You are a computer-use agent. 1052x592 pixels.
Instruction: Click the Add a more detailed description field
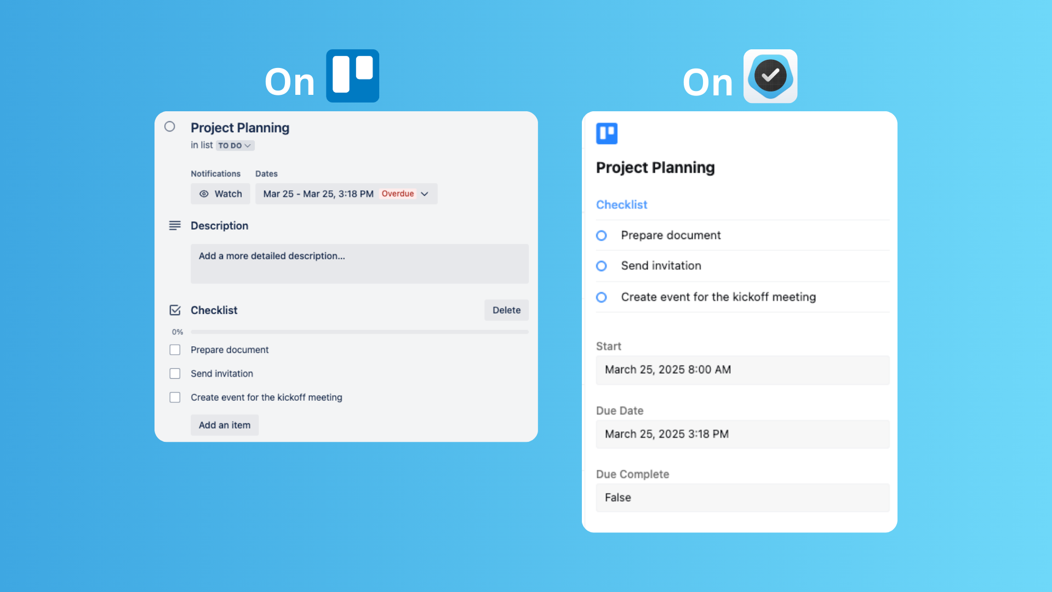coord(359,264)
